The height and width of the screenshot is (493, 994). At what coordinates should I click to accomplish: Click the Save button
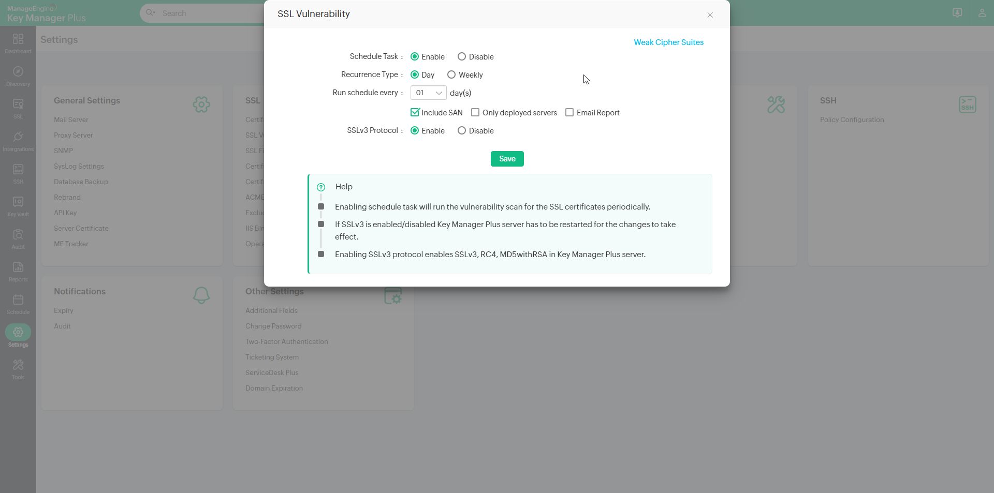click(x=507, y=159)
